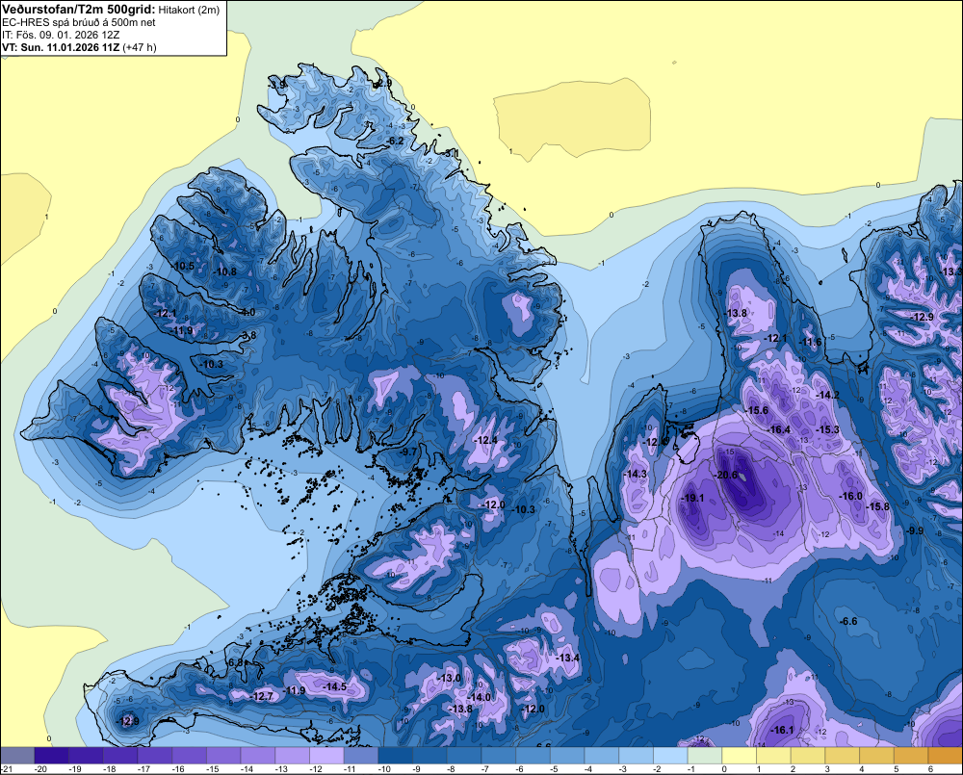Select the -10.5 label in the Westfjords
The image size is (963, 775).
[183, 266]
